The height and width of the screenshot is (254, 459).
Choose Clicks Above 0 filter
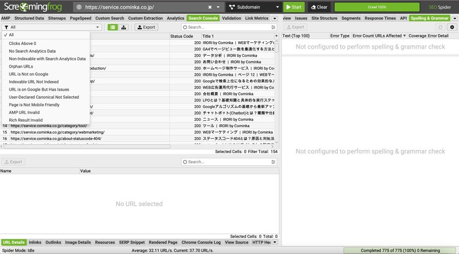[46, 44]
